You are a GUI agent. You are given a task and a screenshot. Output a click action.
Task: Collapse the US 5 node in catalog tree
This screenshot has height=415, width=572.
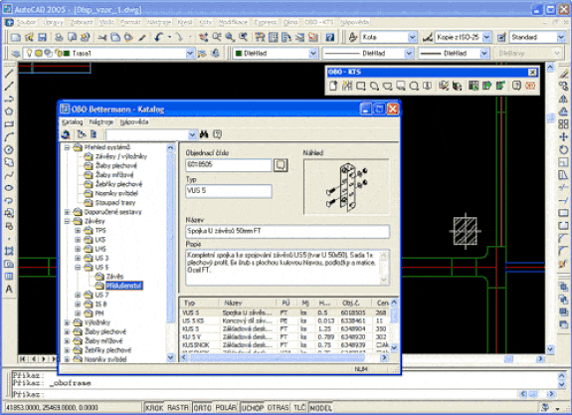(78, 267)
